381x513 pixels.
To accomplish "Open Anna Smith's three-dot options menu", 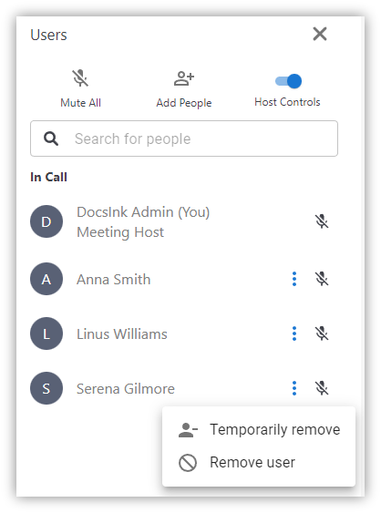I will (x=294, y=279).
